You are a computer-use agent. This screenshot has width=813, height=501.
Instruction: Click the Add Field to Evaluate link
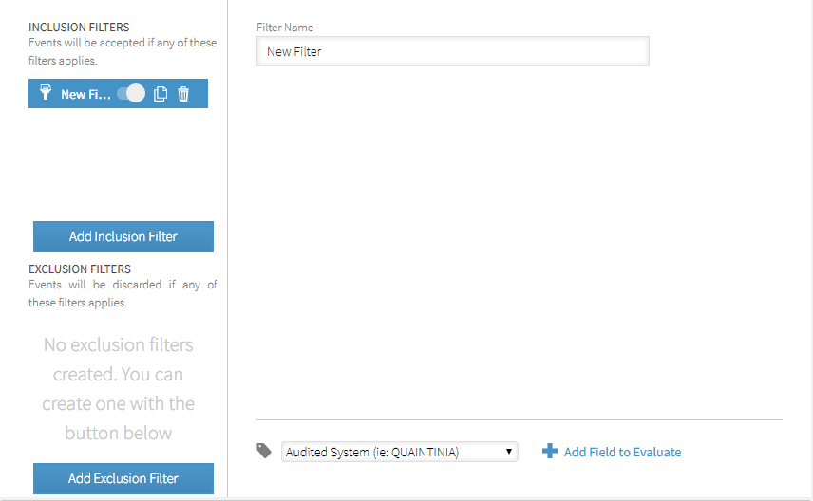[622, 453]
